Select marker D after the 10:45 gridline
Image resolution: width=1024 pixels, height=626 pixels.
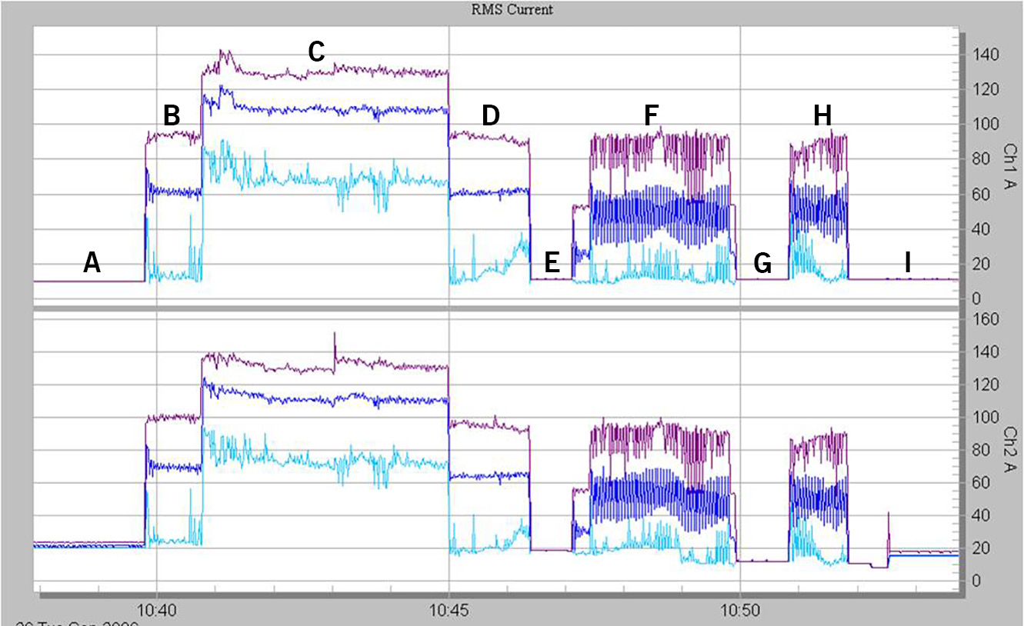point(490,116)
